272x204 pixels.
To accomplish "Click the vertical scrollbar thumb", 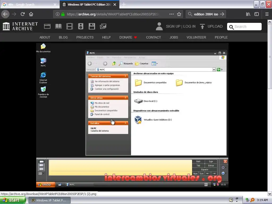I will click(x=270, y=57).
